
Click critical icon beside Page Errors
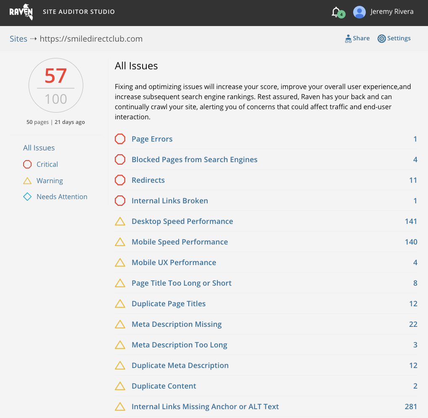tap(120, 139)
